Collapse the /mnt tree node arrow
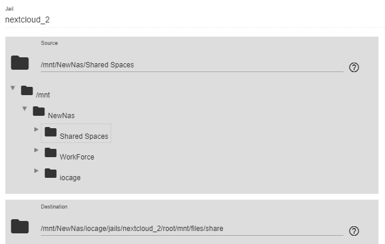 (x=13, y=87)
